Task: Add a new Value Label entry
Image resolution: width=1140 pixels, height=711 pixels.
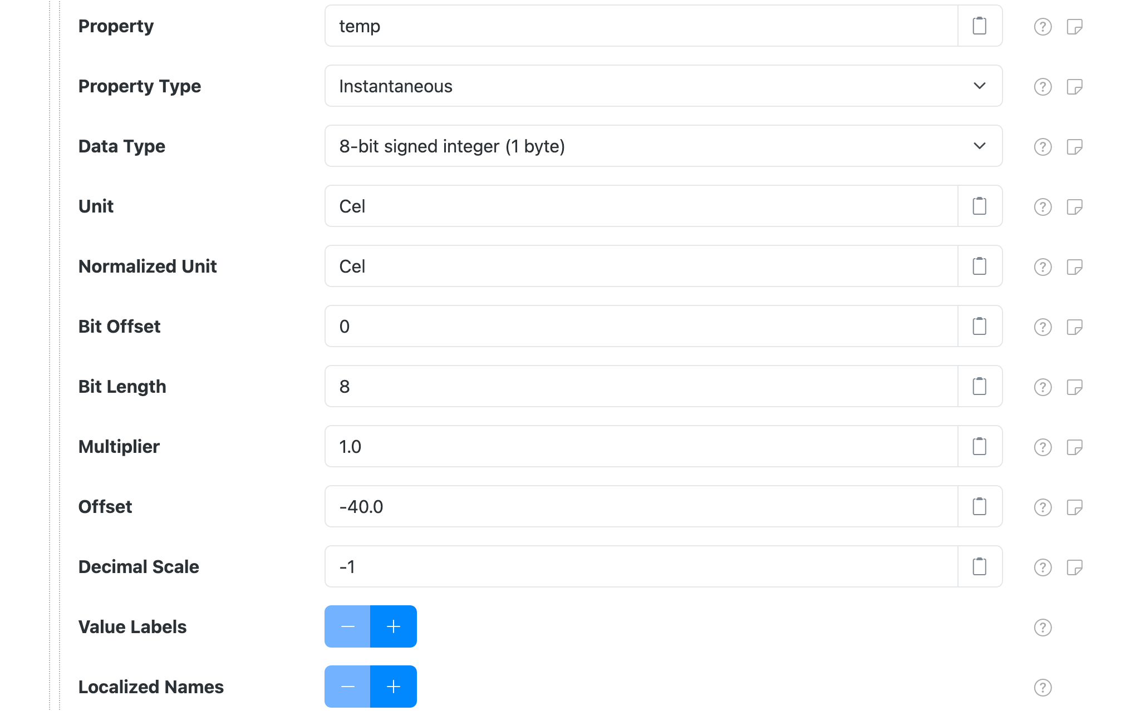Action: point(394,626)
